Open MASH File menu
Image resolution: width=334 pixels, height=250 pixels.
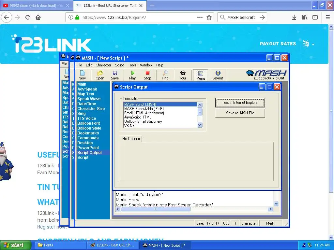click(79, 65)
